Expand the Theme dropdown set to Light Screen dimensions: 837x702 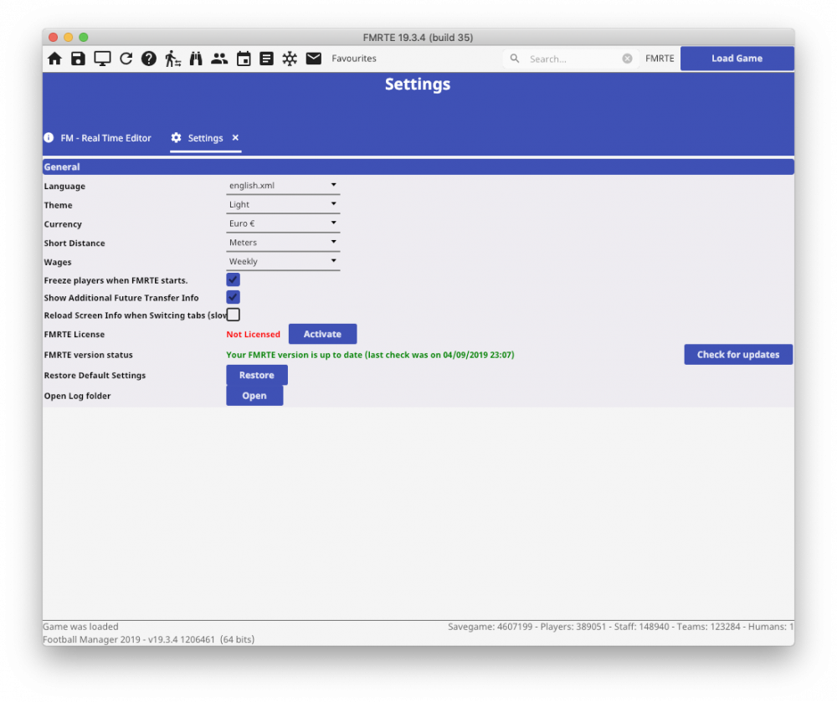coord(283,204)
